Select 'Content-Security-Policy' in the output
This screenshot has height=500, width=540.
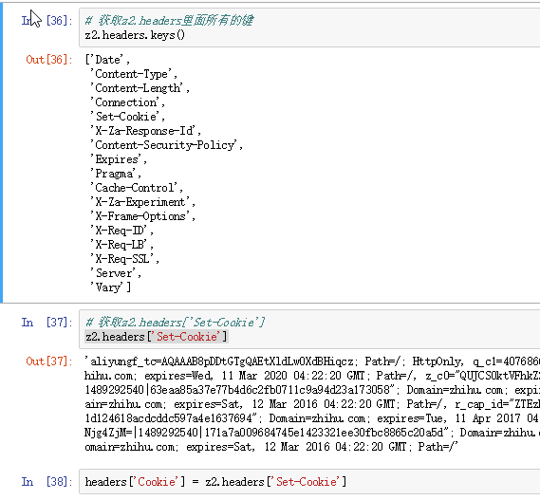pyautogui.click(x=163, y=145)
